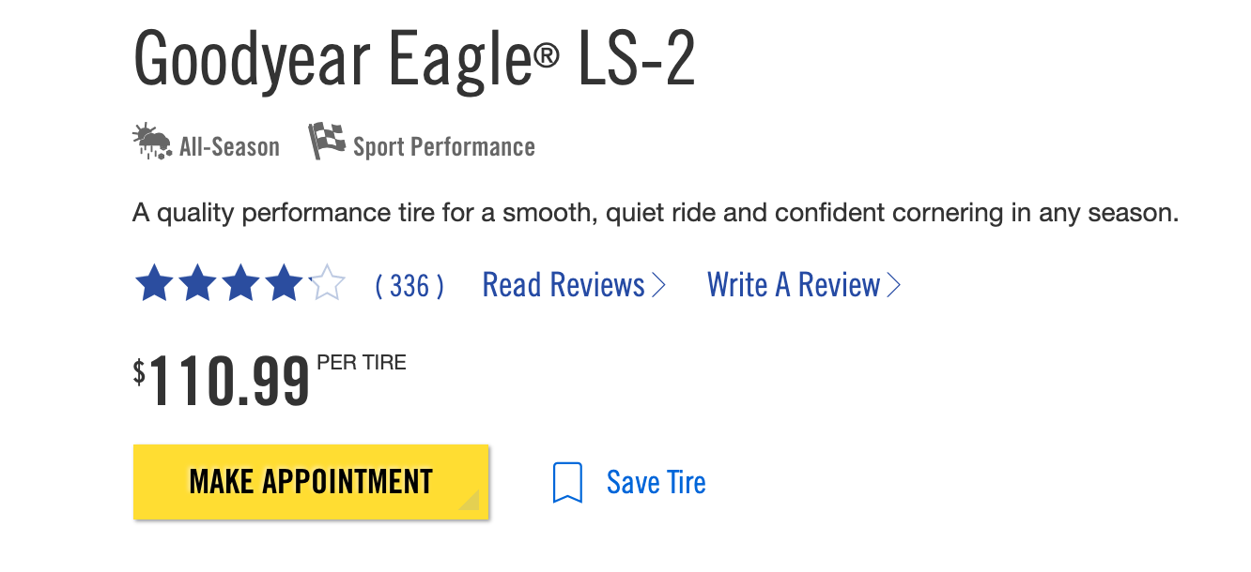Click the Make Appointment yellow button
Screen dimensions: 1251x572
(x=311, y=481)
